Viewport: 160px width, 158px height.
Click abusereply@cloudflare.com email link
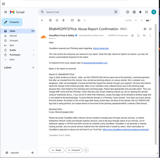95,63
